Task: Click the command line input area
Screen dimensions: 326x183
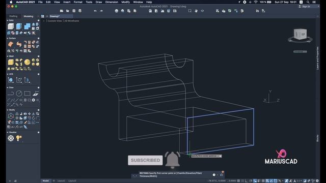Action: click(x=175, y=174)
